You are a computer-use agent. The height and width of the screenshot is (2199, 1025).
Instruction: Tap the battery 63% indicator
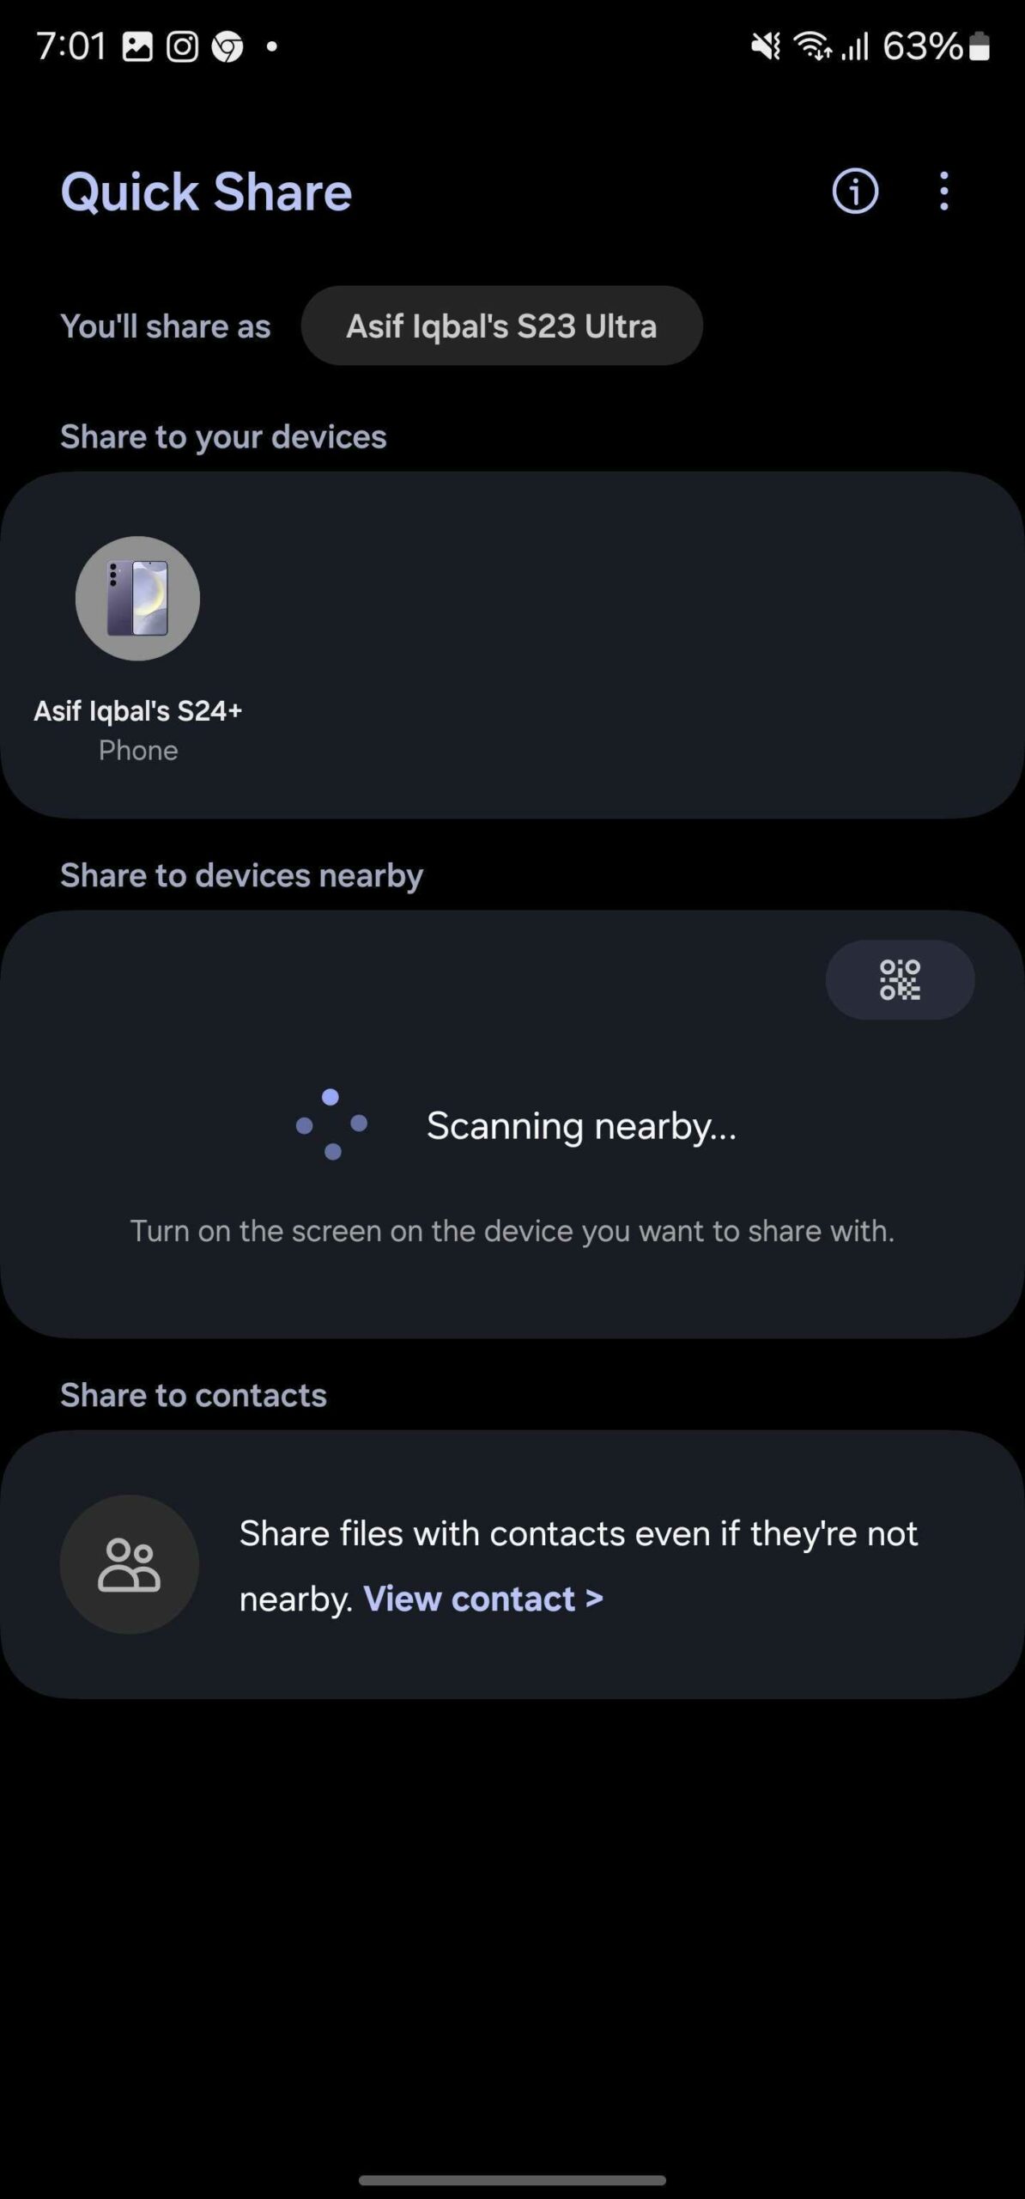click(x=936, y=46)
